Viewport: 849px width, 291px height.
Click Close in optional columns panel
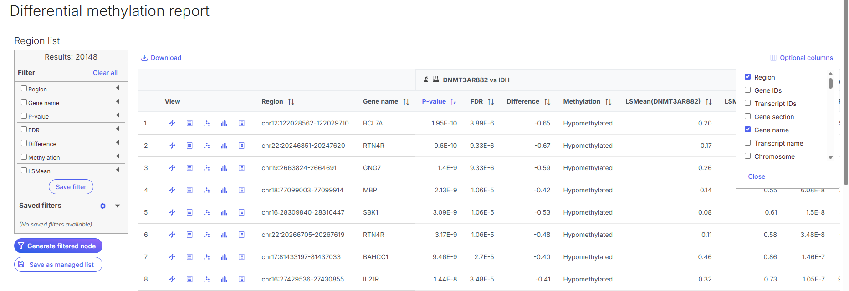tap(756, 176)
